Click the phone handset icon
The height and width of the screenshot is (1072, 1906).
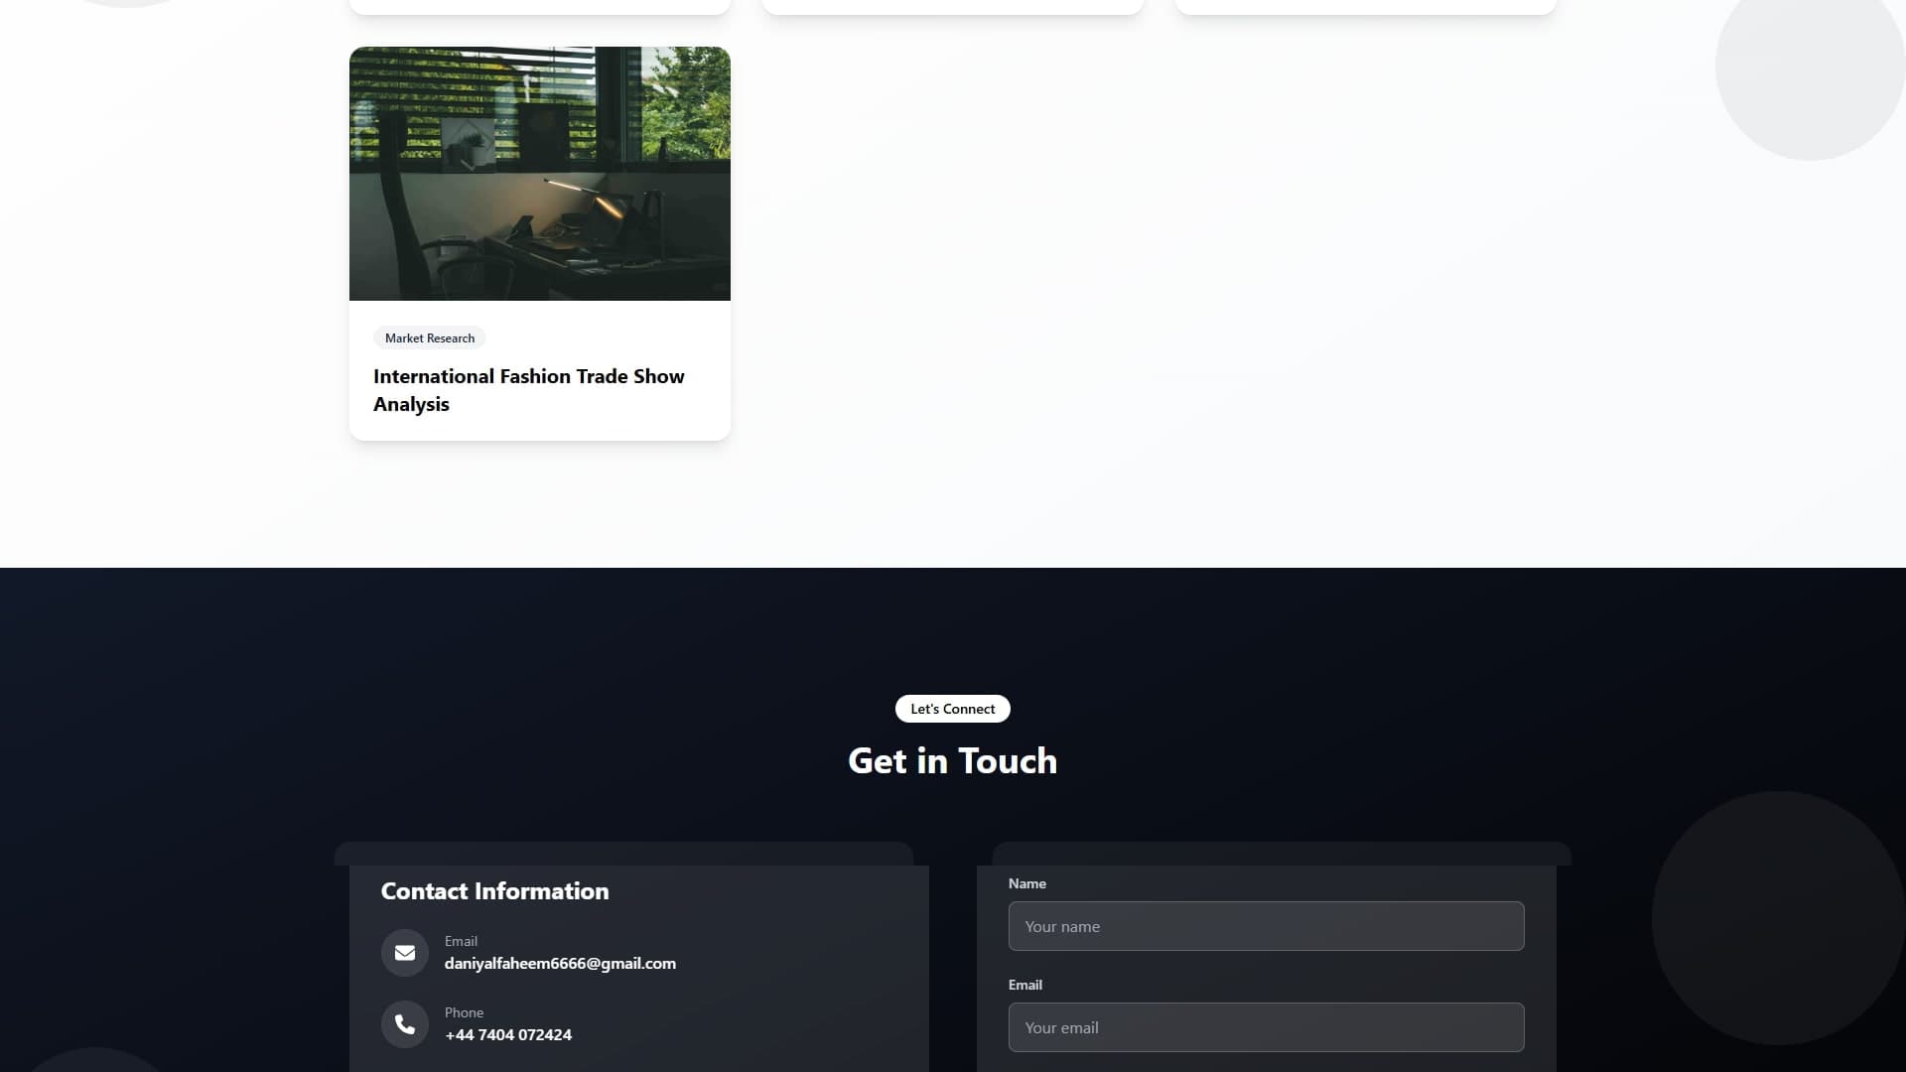point(405,1024)
